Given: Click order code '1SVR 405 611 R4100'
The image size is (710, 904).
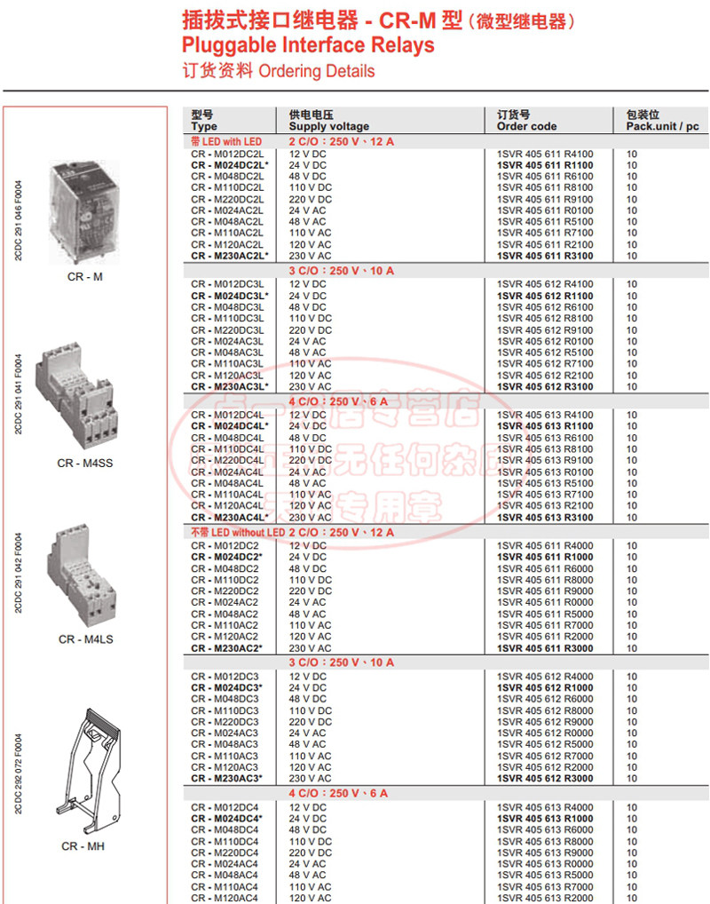Looking at the screenshot, I should pos(545,154).
